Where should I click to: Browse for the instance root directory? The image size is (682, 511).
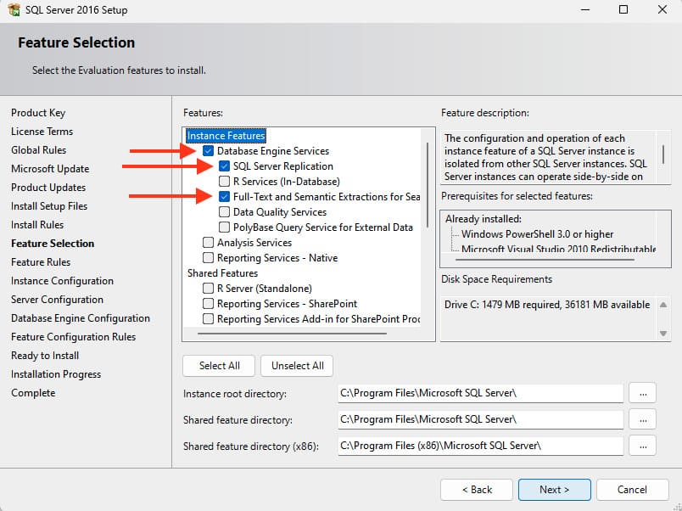pos(644,393)
